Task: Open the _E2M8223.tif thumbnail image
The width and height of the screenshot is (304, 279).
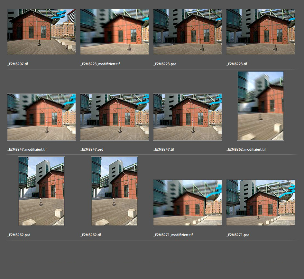Action: point(261,32)
